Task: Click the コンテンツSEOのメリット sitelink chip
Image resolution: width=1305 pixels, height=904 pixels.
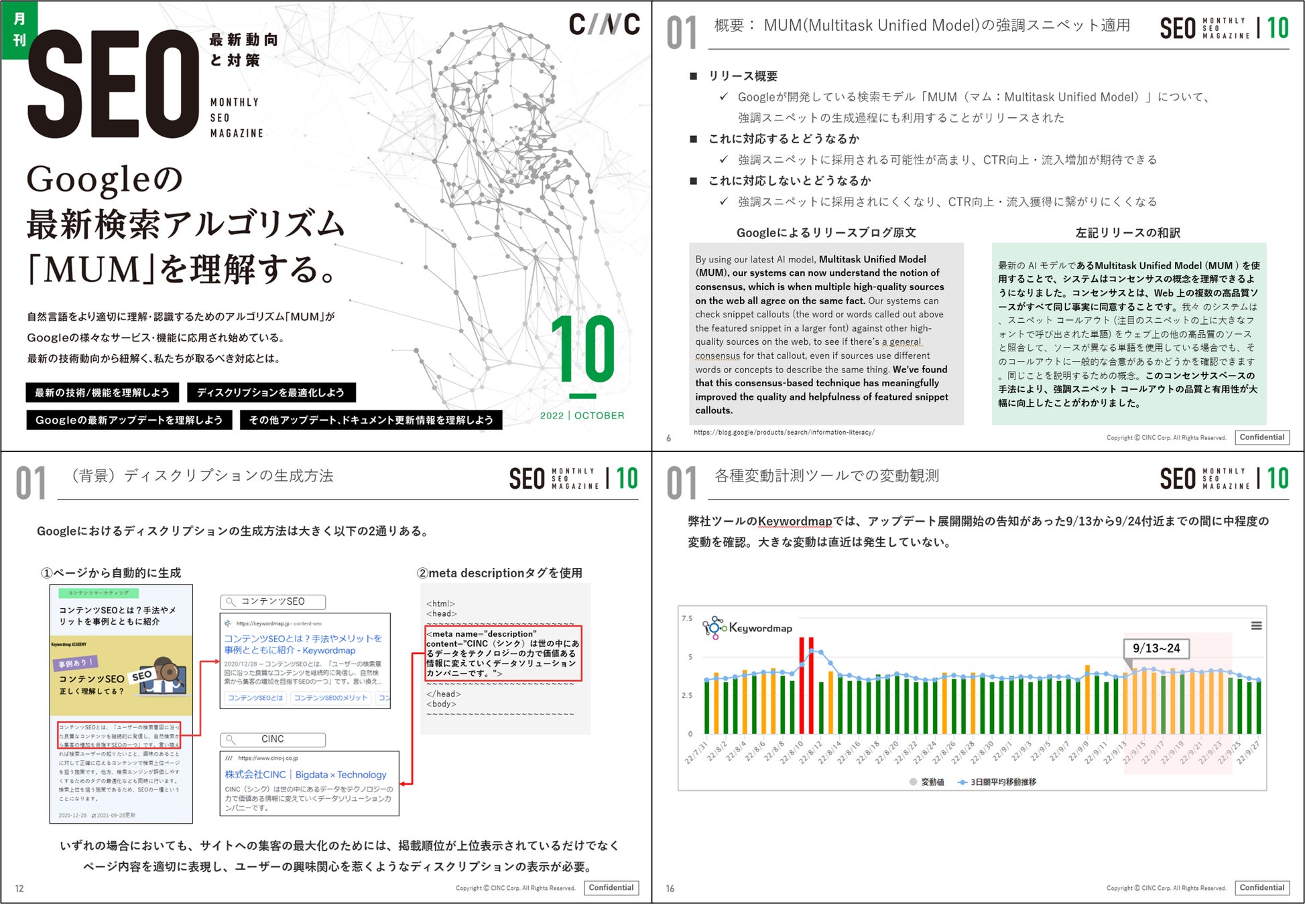Action: [330, 698]
